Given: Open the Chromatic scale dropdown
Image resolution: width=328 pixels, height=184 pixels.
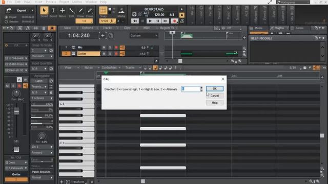Looking at the screenshot, I should click(x=42, y=56).
